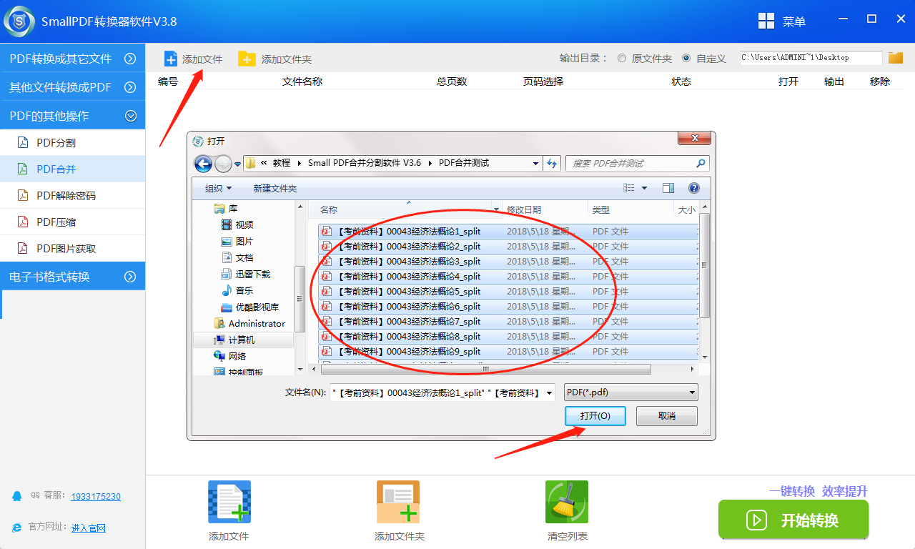Click the SmallPDF shield logo icon
The width and height of the screenshot is (915, 549).
point(20,20)
